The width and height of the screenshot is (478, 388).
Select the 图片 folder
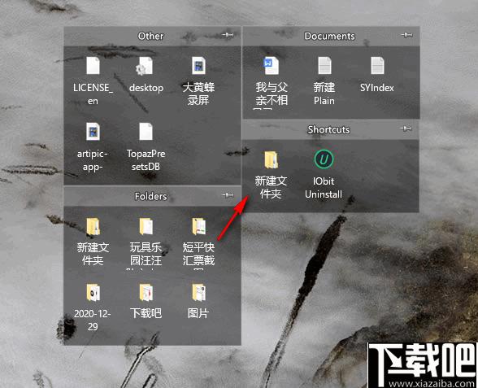(198, 293)
